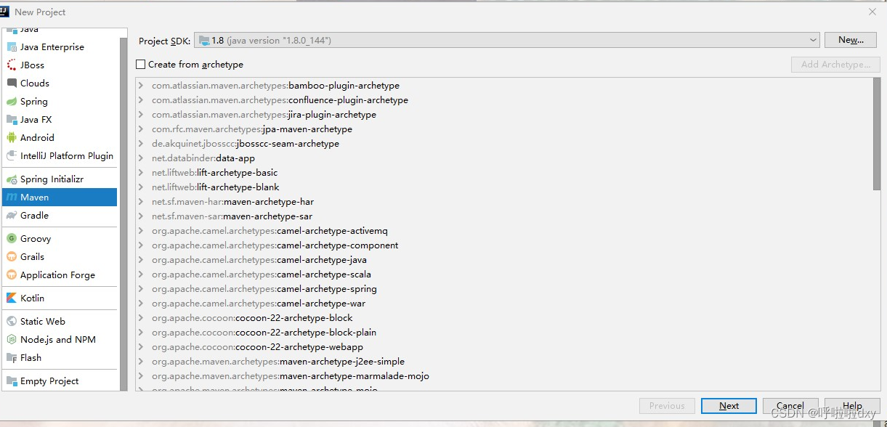Viewport: 887px width, 427px height.
Task: Click the archetype list vertical scrollbar
Action: point(876,134)
